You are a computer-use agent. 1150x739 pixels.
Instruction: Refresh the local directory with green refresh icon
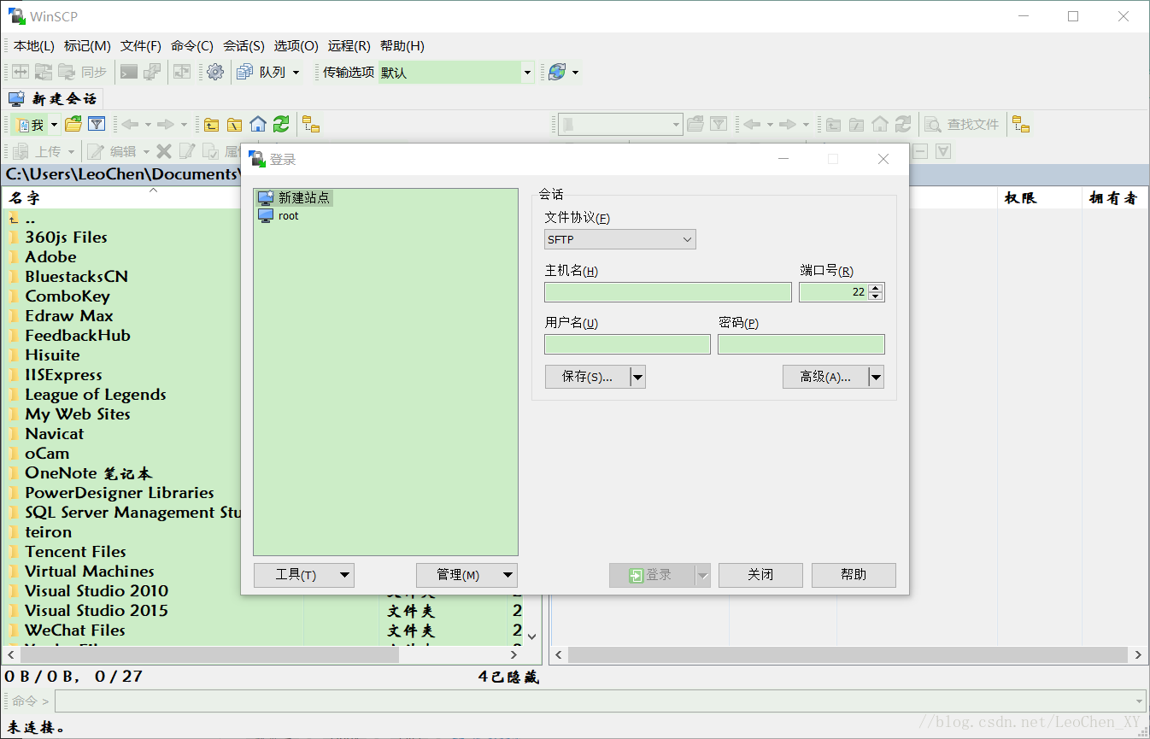pyautogui.click(x=281, y=124)
